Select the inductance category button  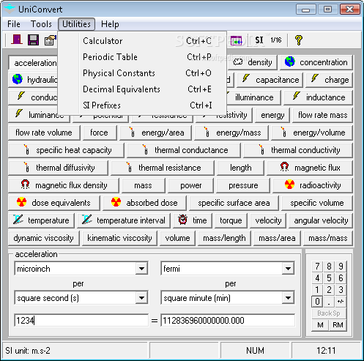coord(319,97)
